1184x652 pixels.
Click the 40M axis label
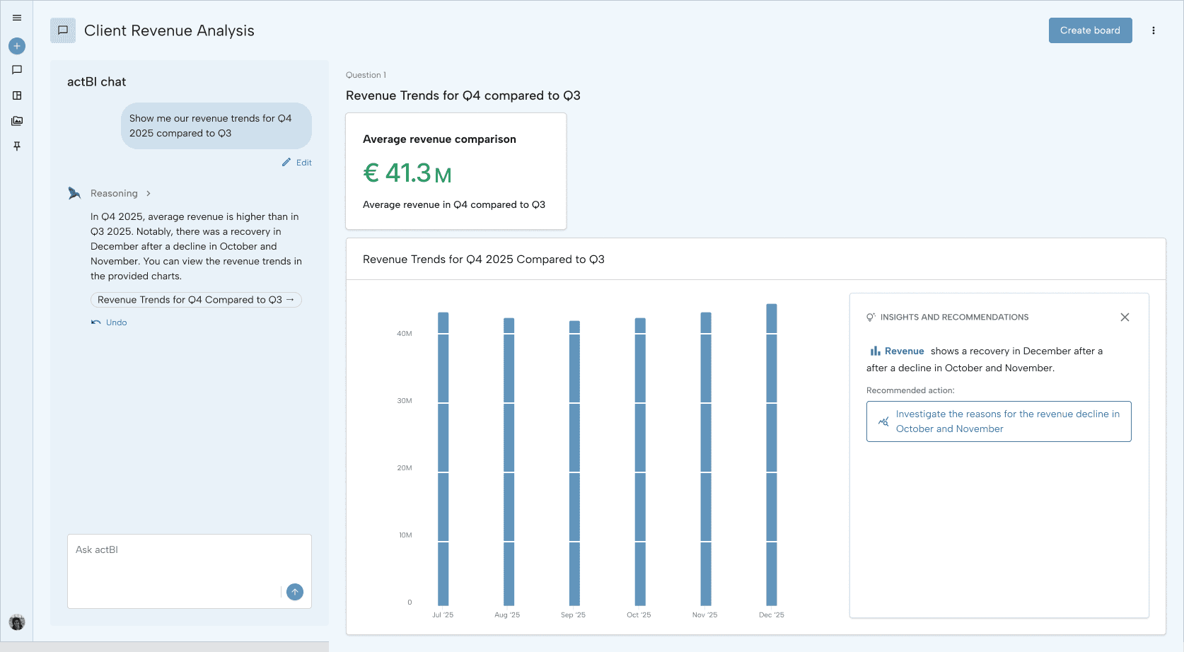point(405,334)
